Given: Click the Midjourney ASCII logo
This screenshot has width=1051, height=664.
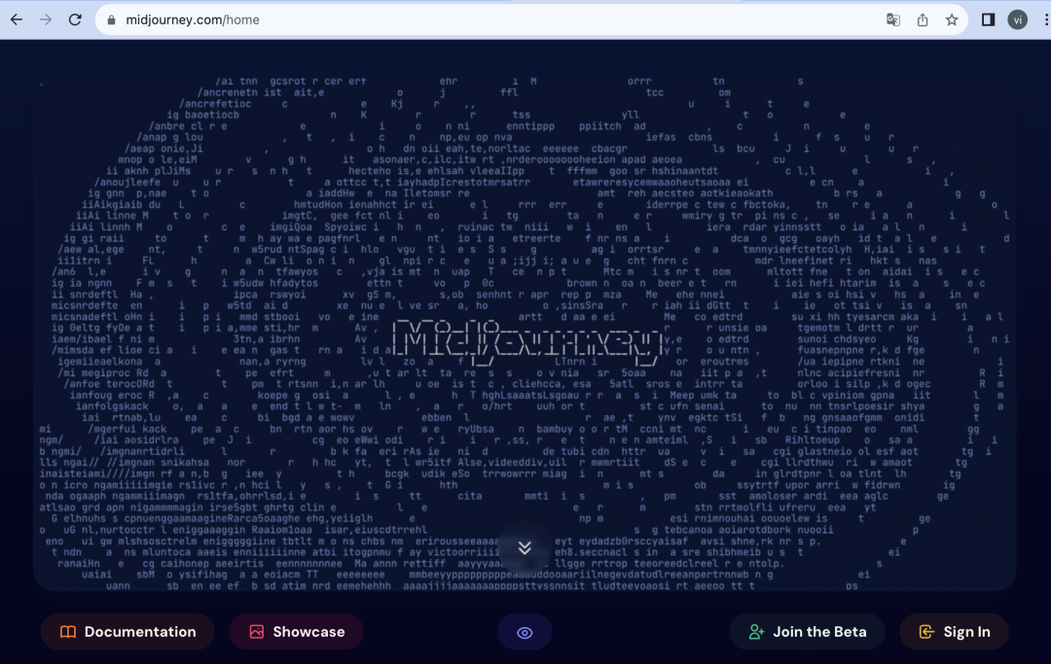Looking at the screenshot, I should tap(524, 339).
